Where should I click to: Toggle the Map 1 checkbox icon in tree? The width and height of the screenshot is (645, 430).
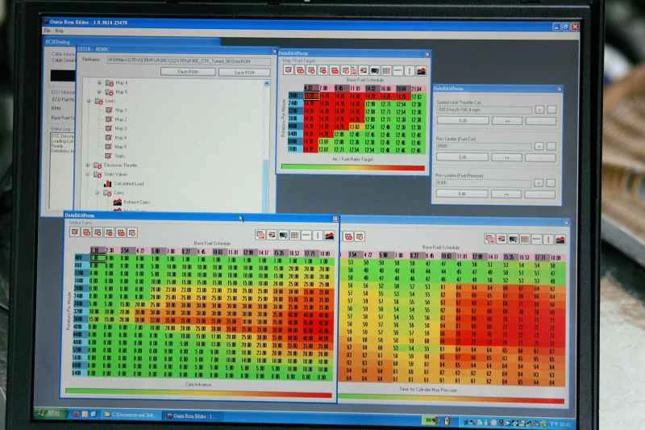pyautogui.click(x=107, y=111)
